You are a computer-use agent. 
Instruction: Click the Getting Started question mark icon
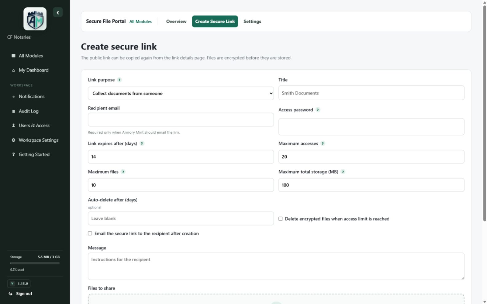point(14,155)
